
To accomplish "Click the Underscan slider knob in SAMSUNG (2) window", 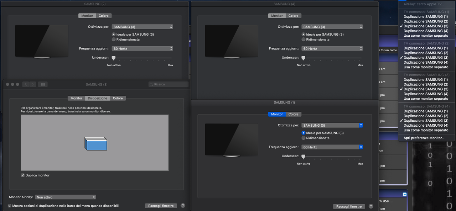I will [114, 58].
